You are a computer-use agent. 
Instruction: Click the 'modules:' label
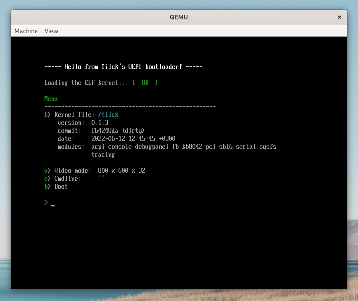[x=71, y=146]
